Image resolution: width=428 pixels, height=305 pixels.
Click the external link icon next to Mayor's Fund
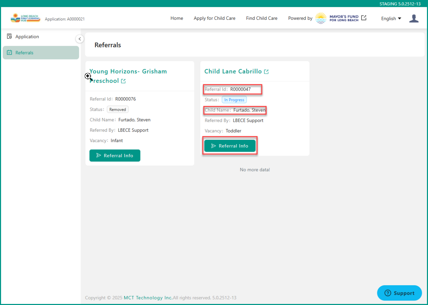[364, 18]
